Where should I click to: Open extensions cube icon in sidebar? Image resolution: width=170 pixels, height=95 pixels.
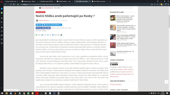coord(2,43)
